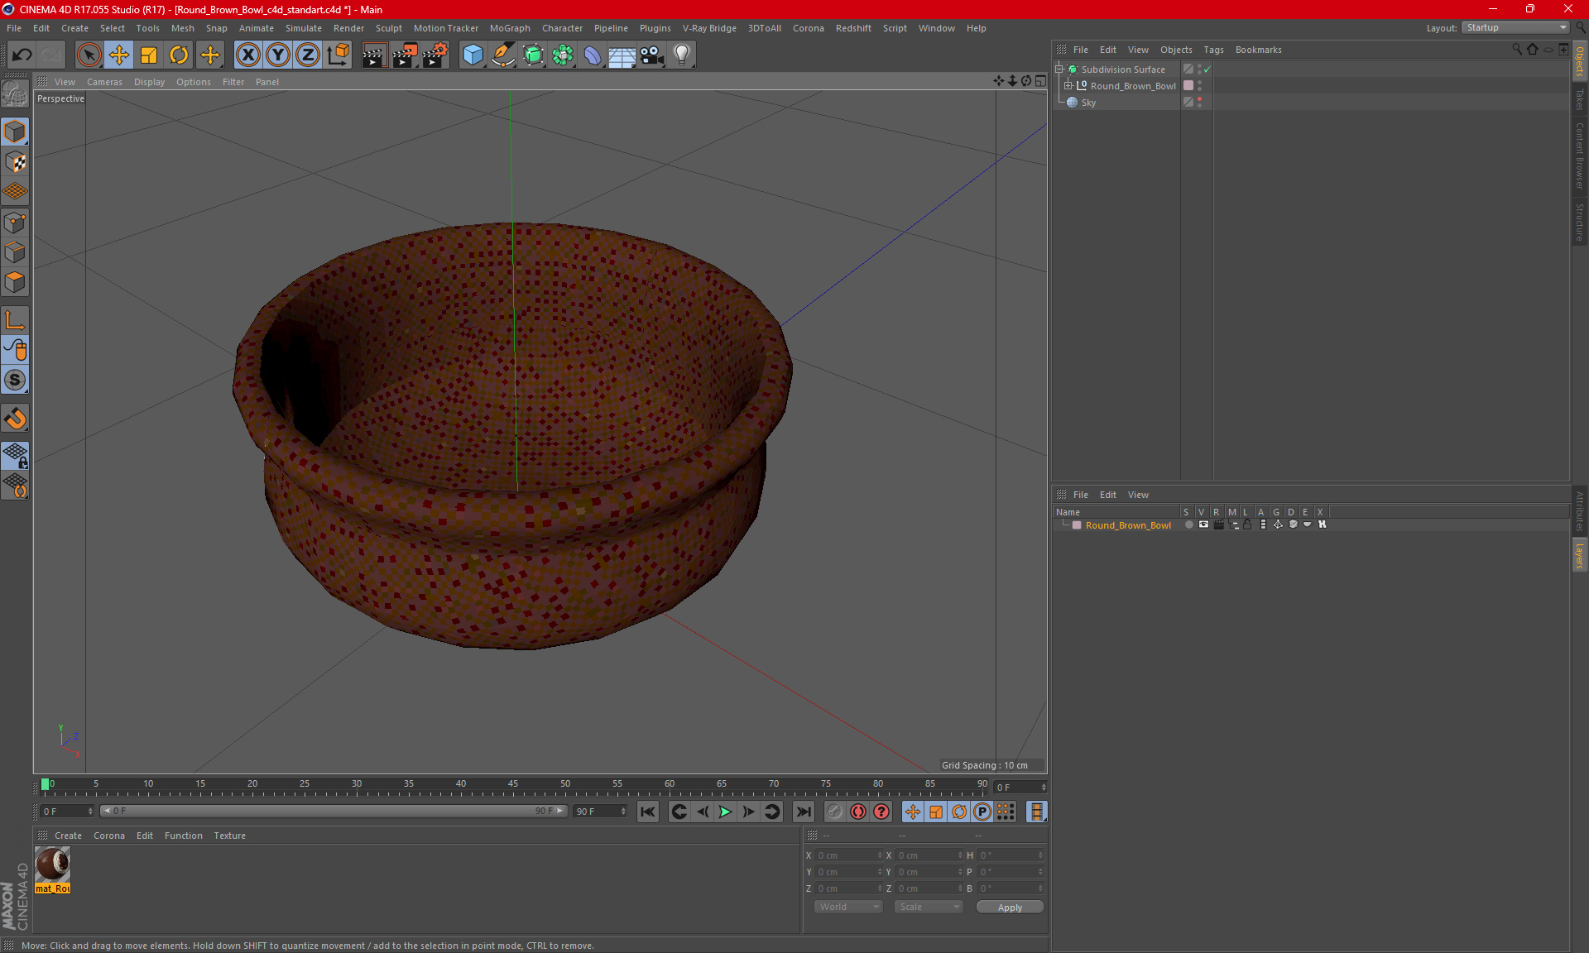Select the Move tool in top toolbar
This screenshot has width=1589, height=953.
pos(119,55)
